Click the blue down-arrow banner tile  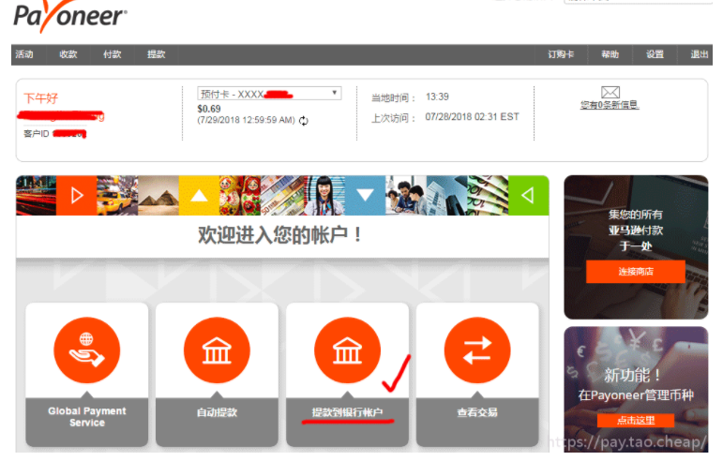(365, 195)
